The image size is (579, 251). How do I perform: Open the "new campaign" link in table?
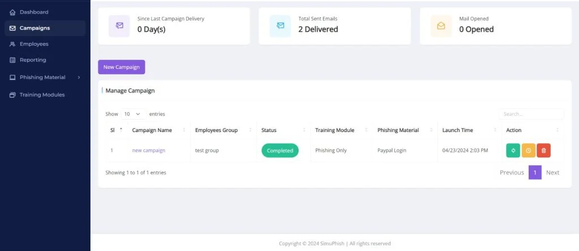pyautogui.click(x=149, y=151)
